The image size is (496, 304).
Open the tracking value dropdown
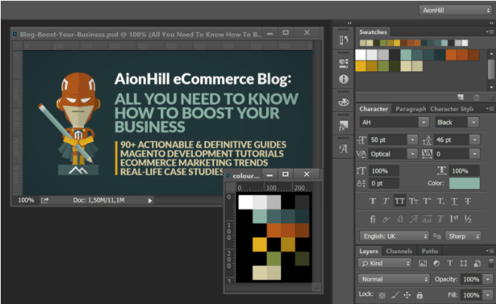(474, 154)
